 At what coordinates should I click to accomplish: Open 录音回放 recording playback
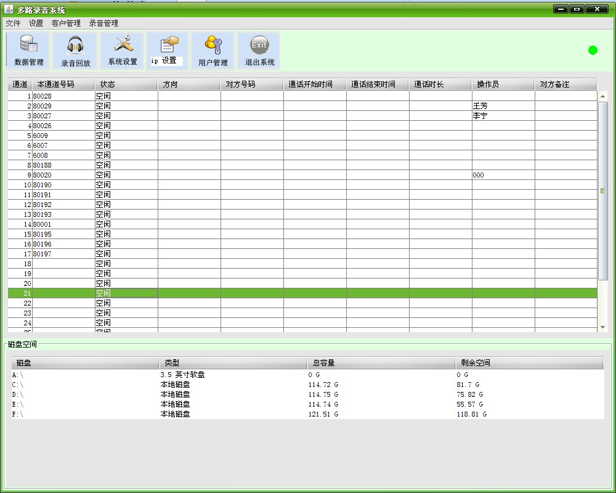(74, 51)
